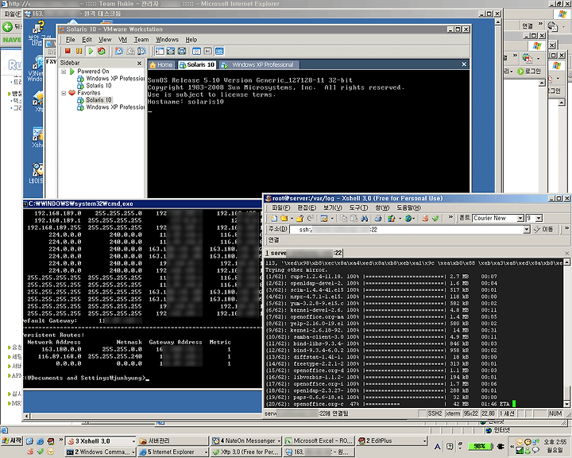The height and width of the screenshot is (458, 572).
Task: Click the Xshell Disconnect icon
Action: coord(300,219)
